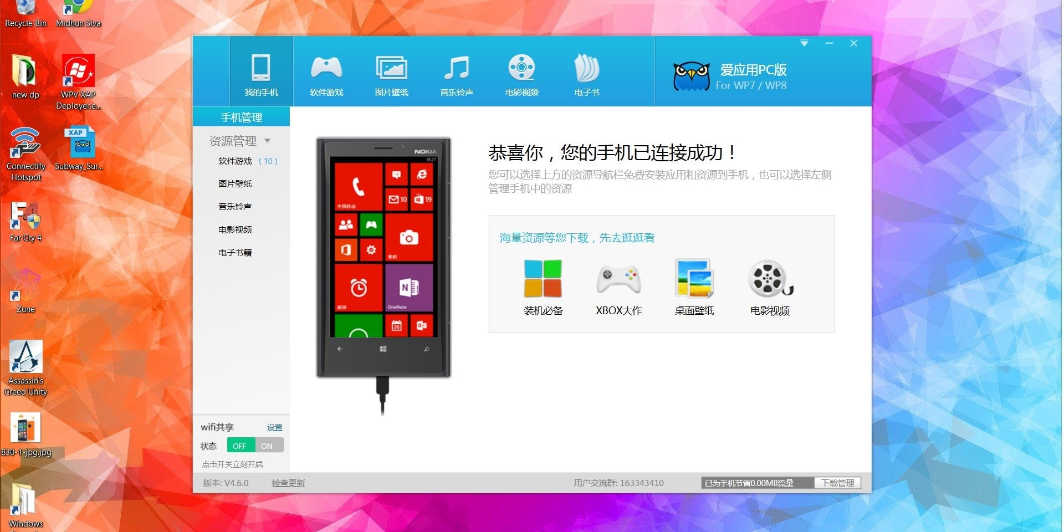Image resolution: width=1064 pixels, height=532 pixels.
Task: Open 电影视频 film reel icon in panel
Action: point(770,279)
